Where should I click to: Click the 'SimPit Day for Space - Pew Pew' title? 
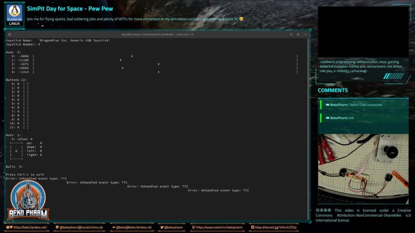tap(70, 9)
